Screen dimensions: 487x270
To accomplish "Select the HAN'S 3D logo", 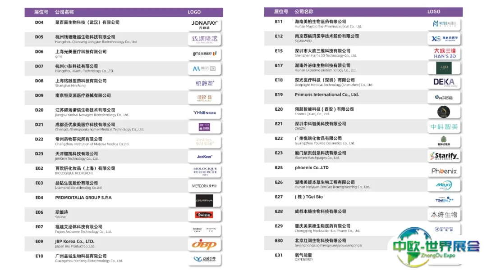I will coord(444,53).
